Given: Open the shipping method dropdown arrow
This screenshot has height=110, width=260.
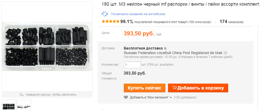Looking at the screenshot, I should tap(225, 53).
